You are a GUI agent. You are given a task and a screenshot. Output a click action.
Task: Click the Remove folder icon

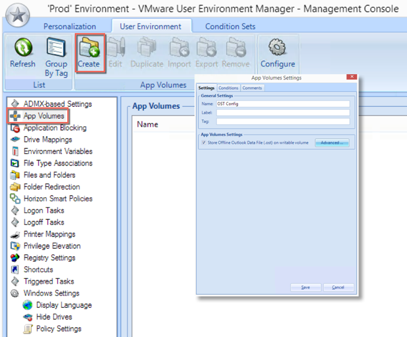point(236,47)
